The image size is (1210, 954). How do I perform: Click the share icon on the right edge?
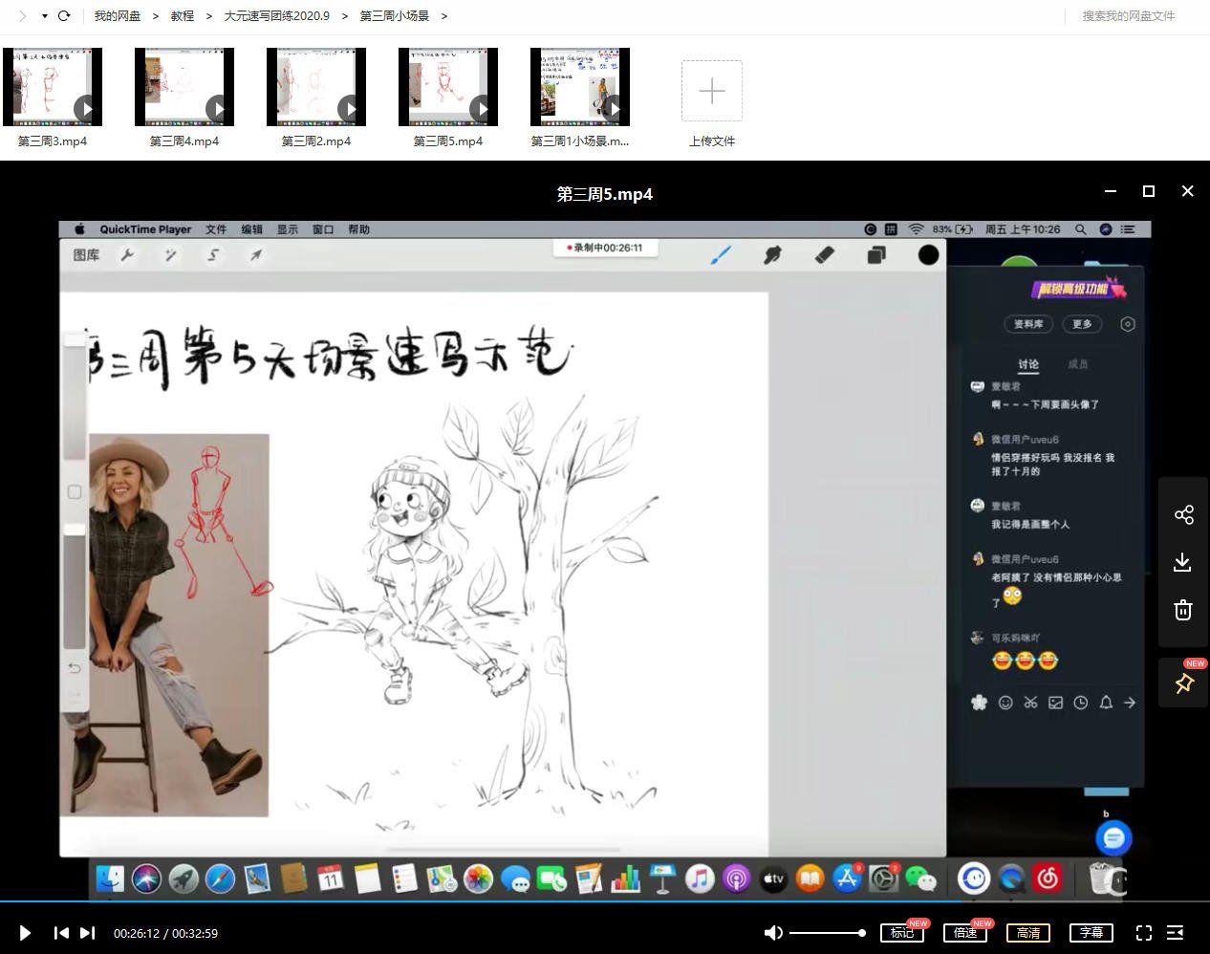click(x=1183, y=514)
